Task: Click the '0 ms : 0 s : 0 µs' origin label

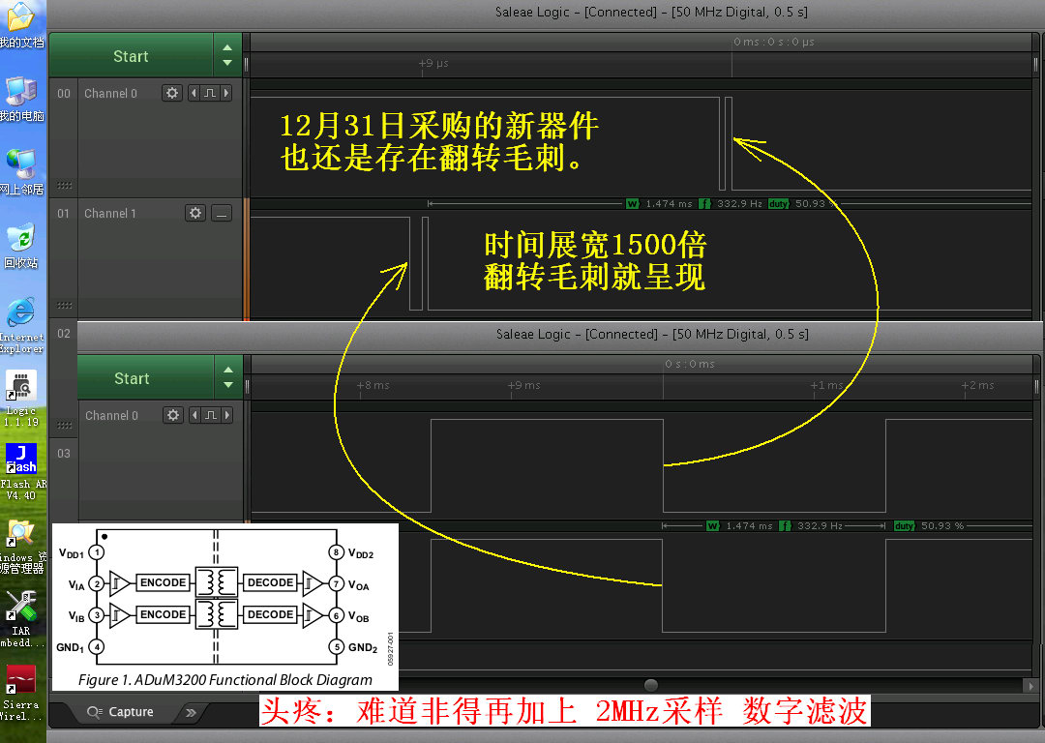Action: [774, 42]
